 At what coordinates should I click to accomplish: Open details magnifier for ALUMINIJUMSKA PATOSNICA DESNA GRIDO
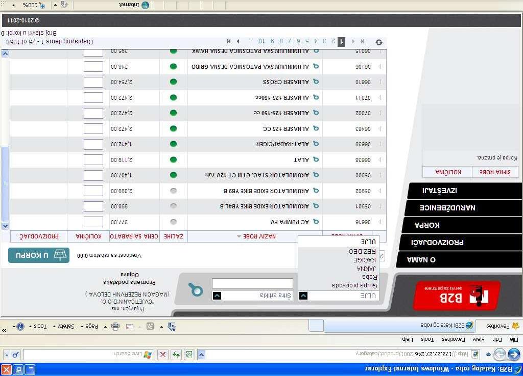pos(316,66)
